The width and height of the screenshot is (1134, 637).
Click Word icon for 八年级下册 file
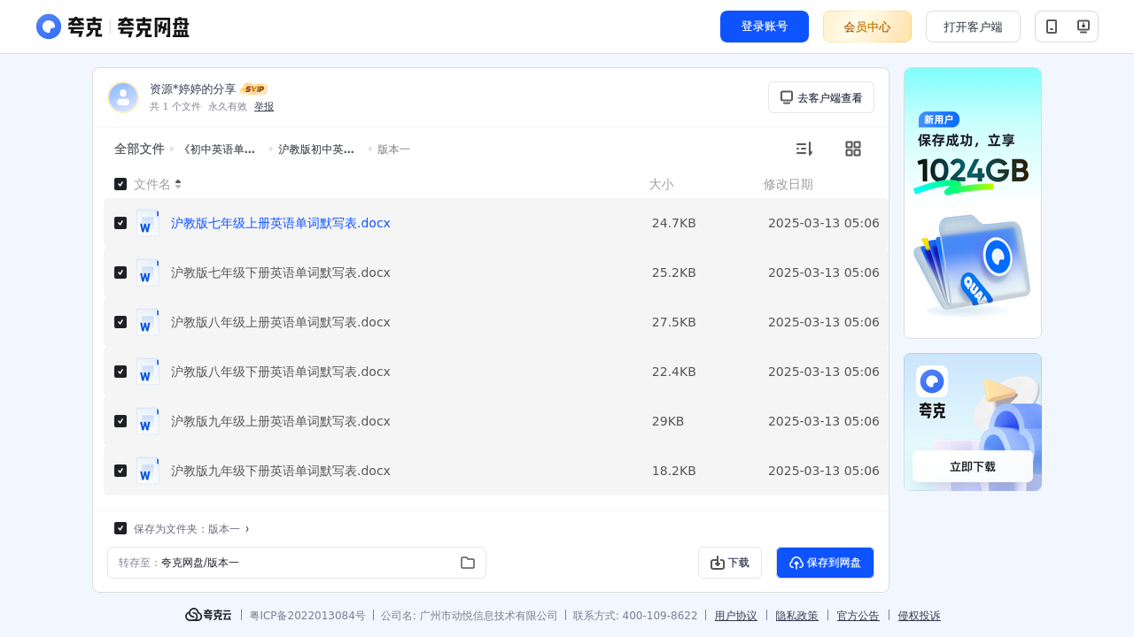click(x=148, y=372)
